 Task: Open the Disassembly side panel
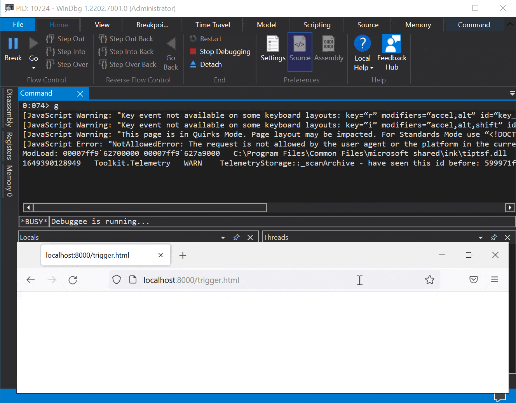point(9,108)
